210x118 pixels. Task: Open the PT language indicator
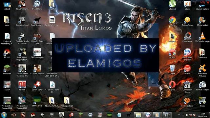click(178, 115)
